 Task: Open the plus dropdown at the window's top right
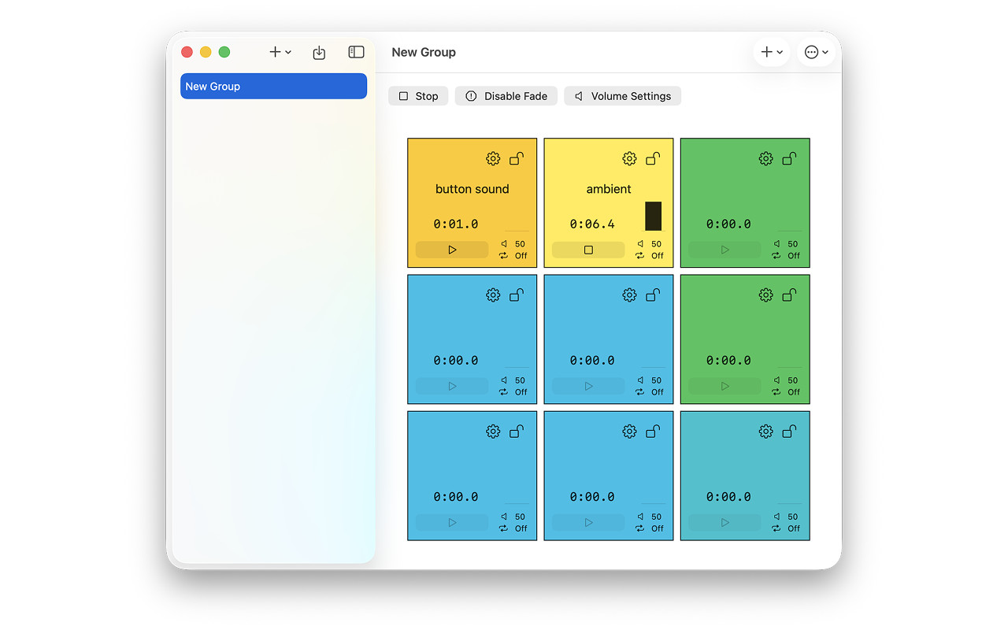(772, 52)
